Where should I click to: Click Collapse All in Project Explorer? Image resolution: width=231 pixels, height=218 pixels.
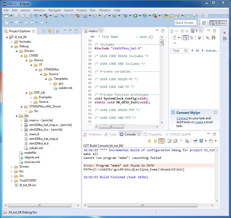click(44, 31)
